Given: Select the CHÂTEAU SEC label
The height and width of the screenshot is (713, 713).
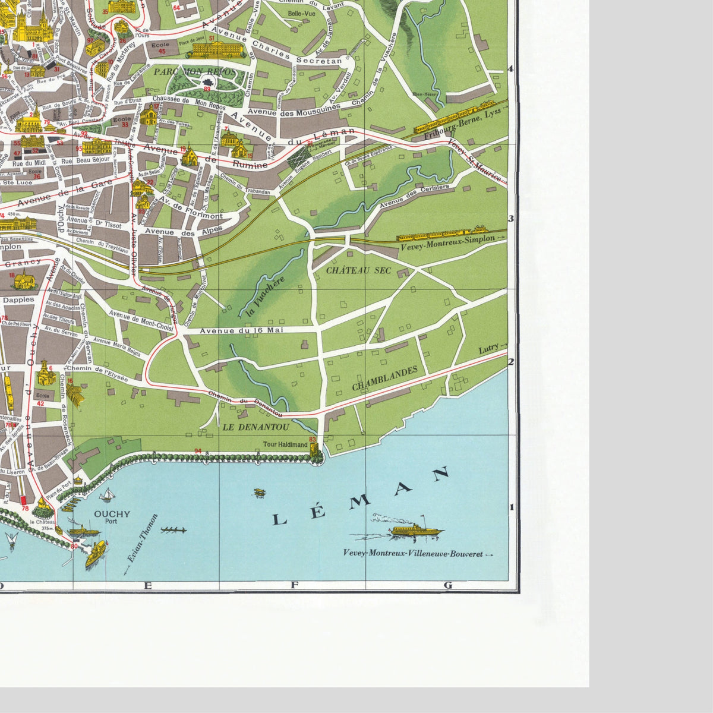Looking at the screenshot, I should (x=358, y=270).
